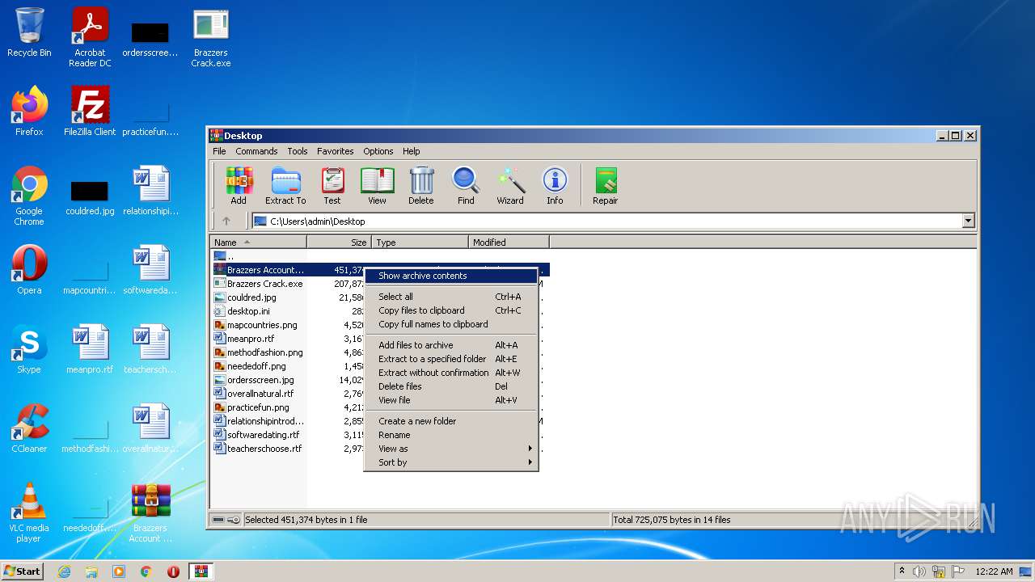Expand the View as submenu
Image resolution: width=1035 pixels, height=582 pixels.
[451, 449]
